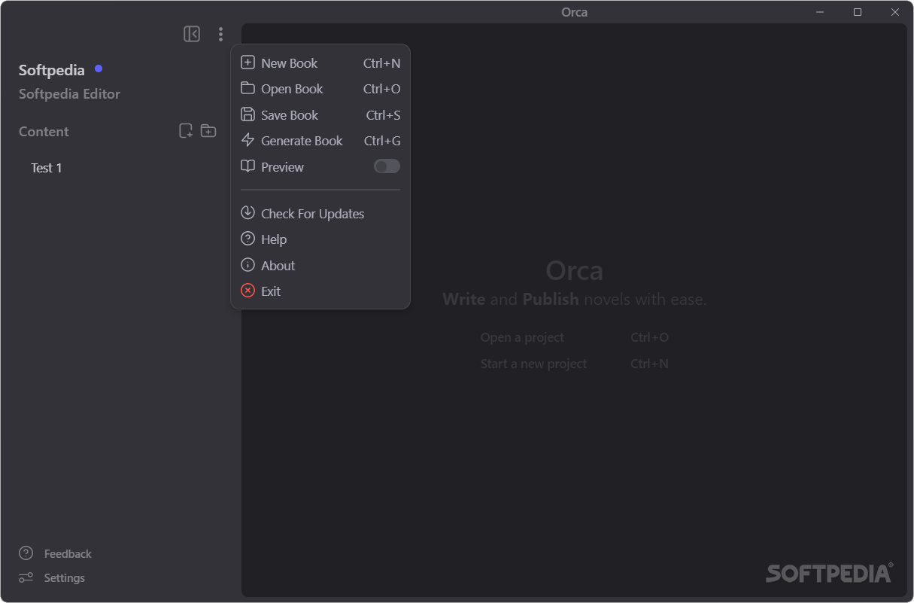Open Help from the menu
This screenshot has width=914, height=603.
coord(320,239)
